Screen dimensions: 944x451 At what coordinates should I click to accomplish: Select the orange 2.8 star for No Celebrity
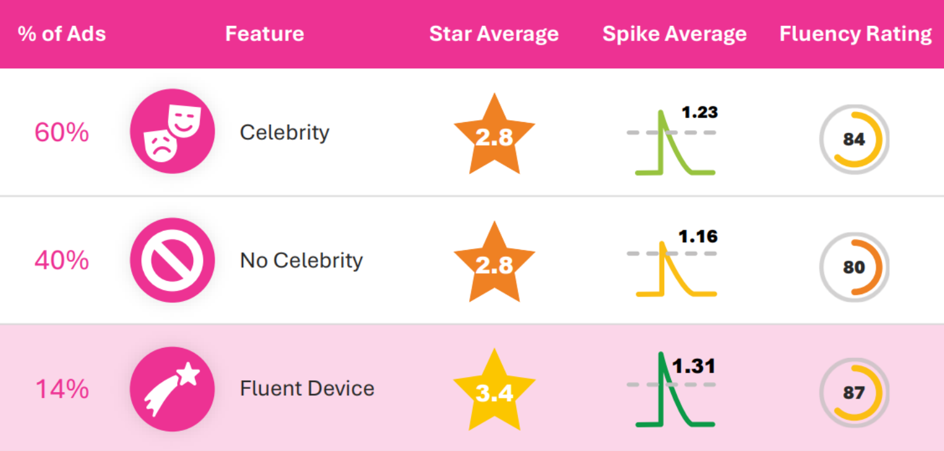(494, 264)
